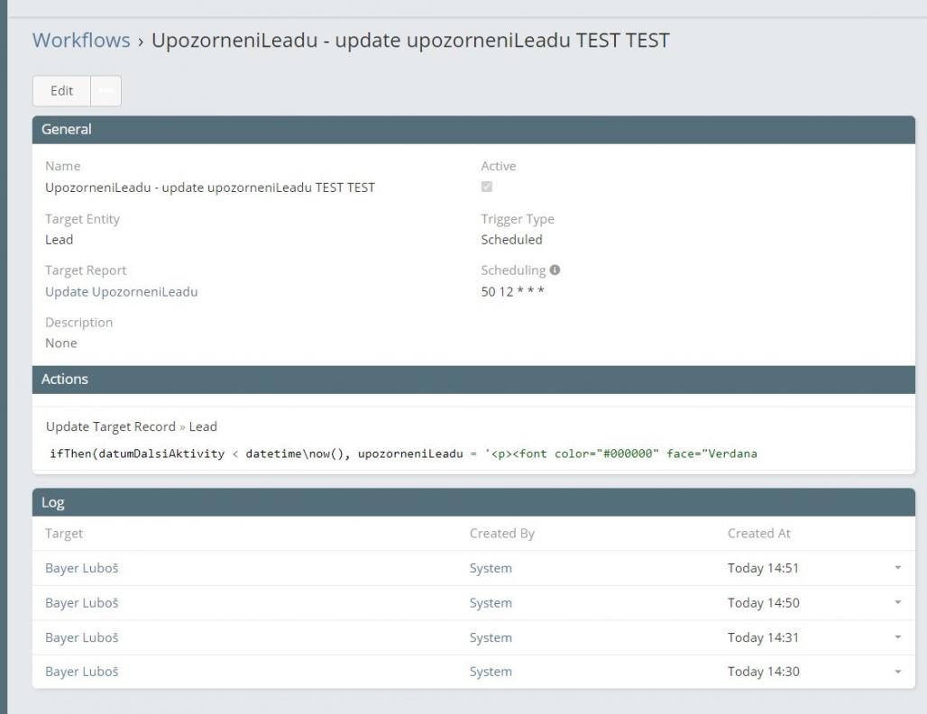Open dropdown caret for Today 14:30 log
This screenshot has width=927, height=714.
click(897, 672)
